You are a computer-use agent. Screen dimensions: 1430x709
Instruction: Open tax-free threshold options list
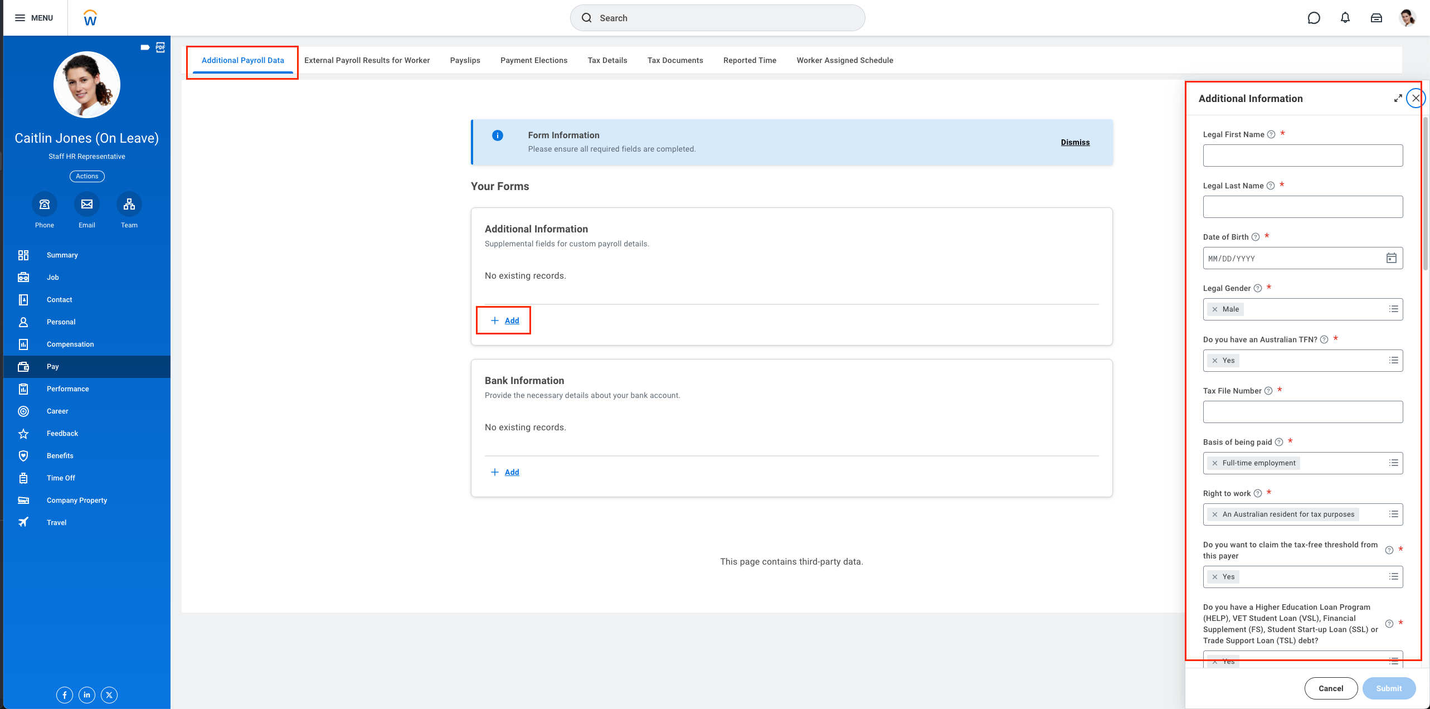(1393, 576)
